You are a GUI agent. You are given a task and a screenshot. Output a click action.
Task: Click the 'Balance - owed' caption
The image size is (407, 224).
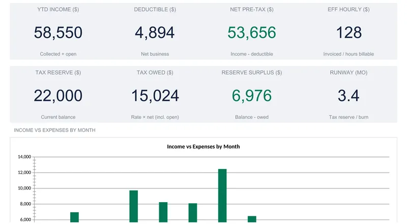tap(251, 117)
